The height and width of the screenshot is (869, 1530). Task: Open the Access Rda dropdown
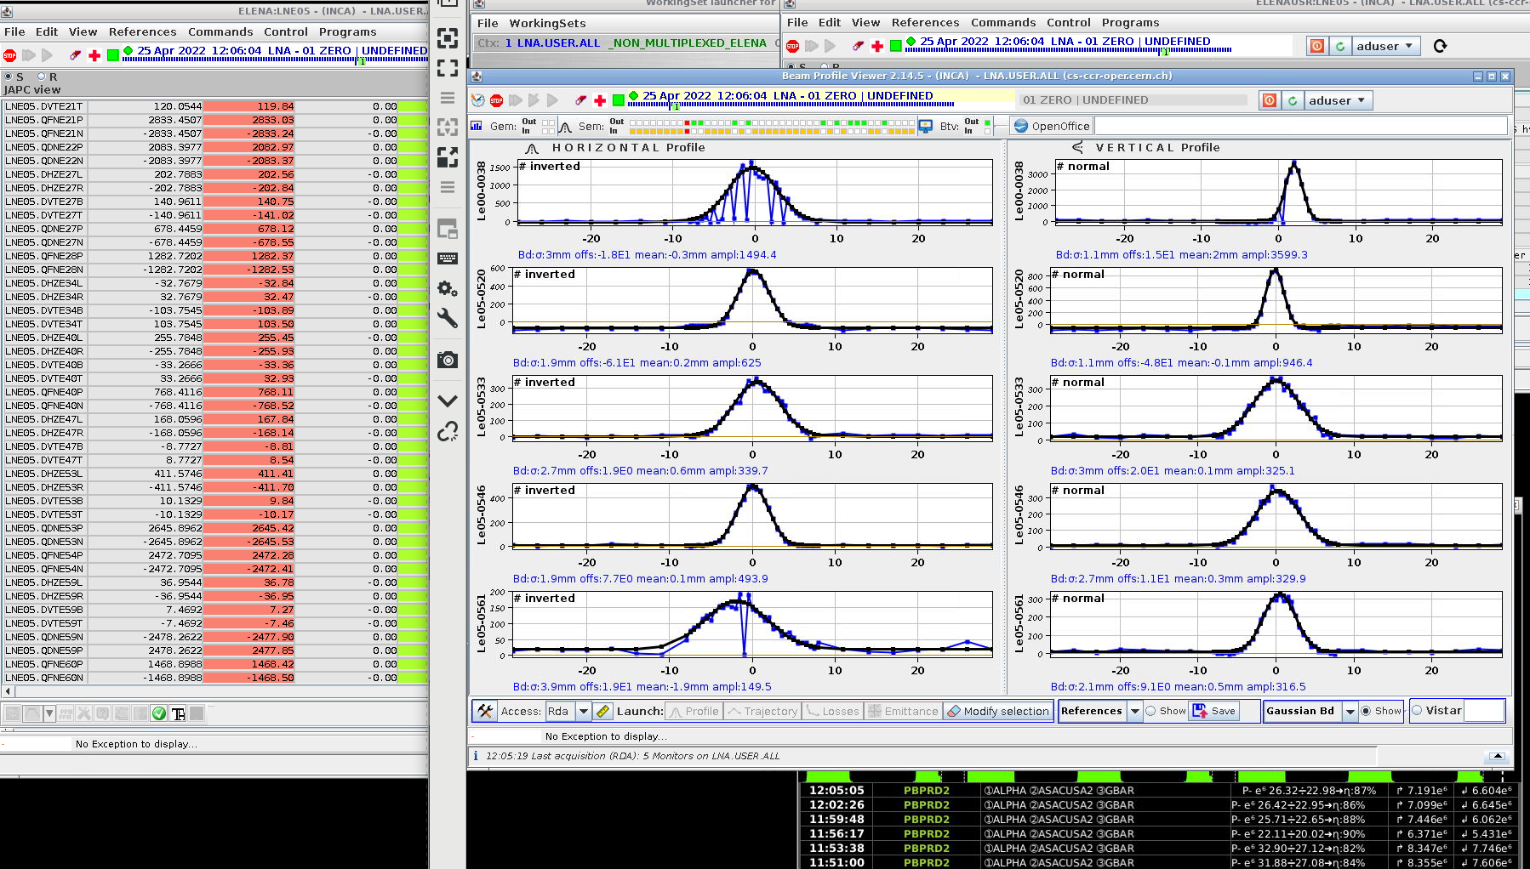click(584, 711)
